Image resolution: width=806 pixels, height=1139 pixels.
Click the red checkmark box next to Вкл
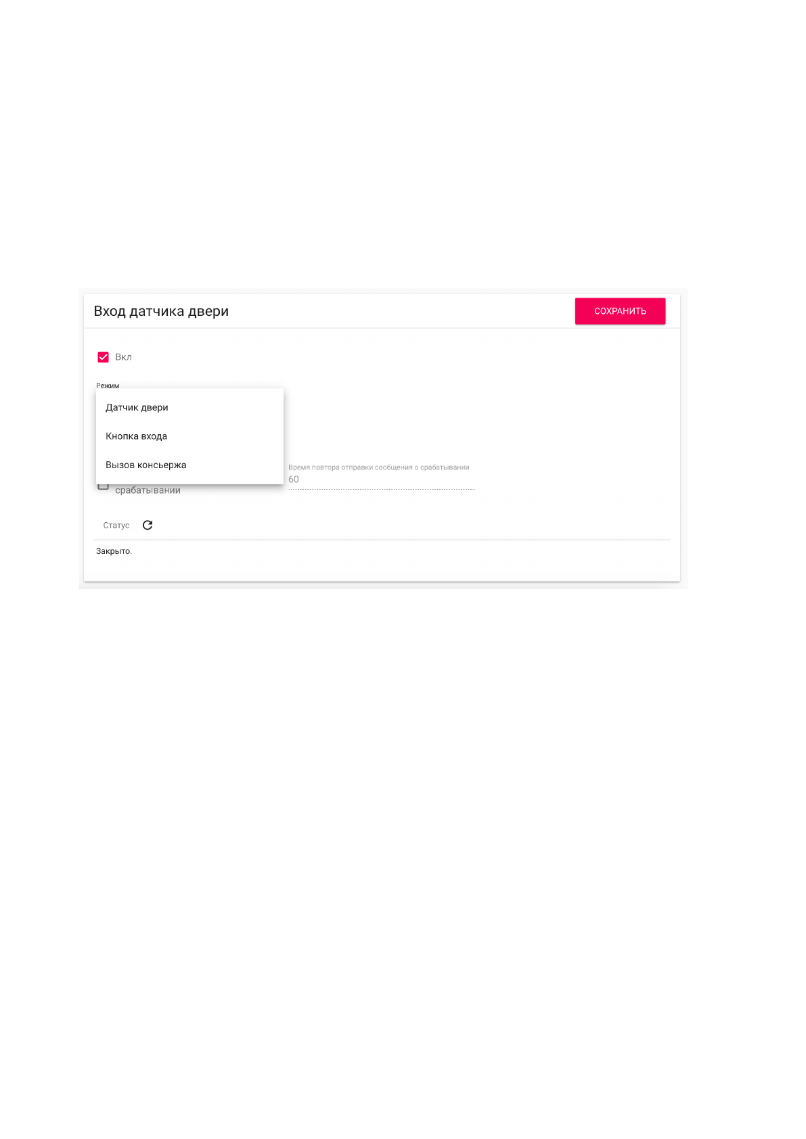click(104, 357)
